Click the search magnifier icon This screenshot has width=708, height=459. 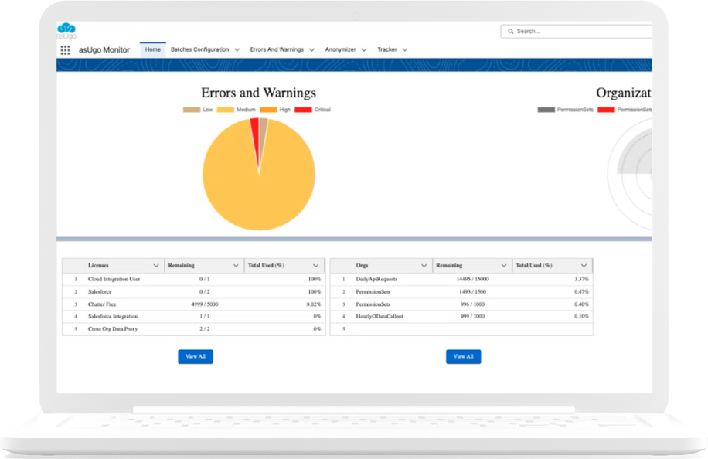(x=510, y=31)
